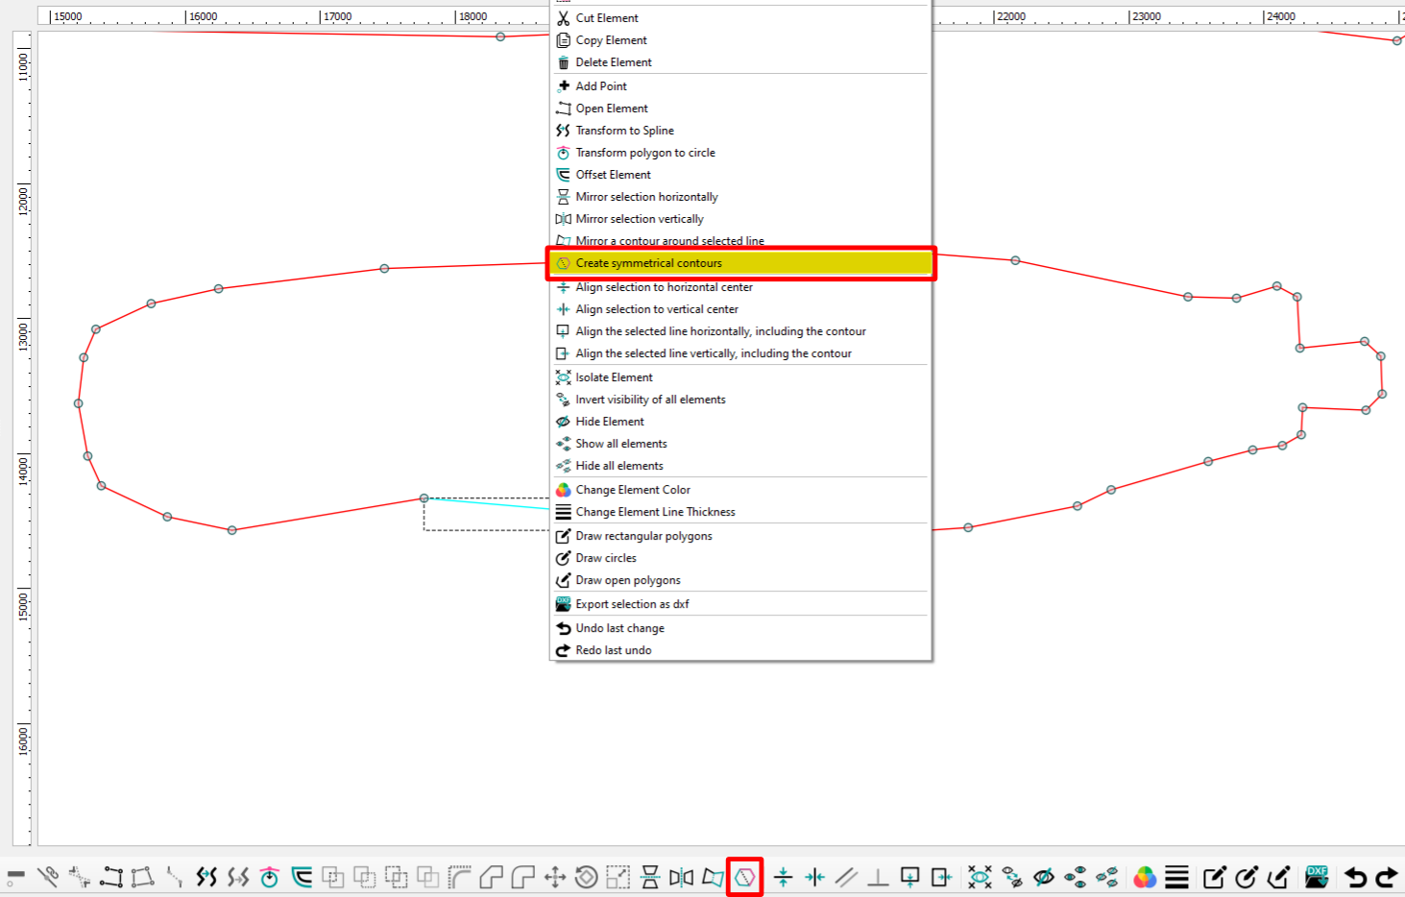Select Delete Element in context menu
This screenshot has width=1405, height=897.
point(614,62)
